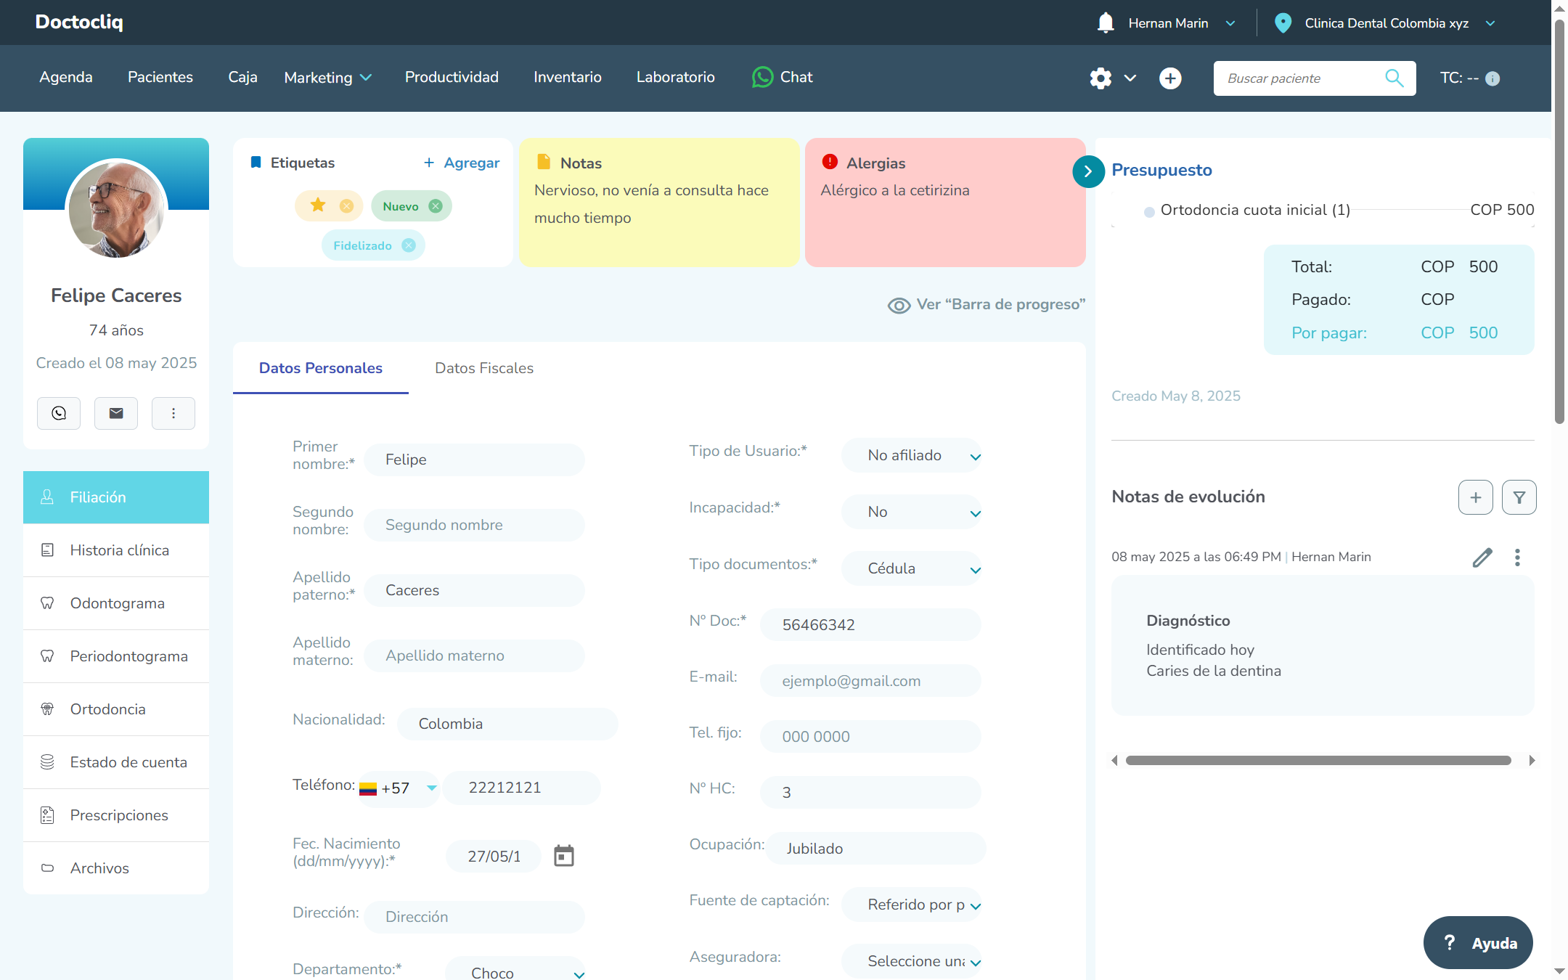The image size is (1568, 980).
Task: Open calendar picker for birth date
Action: [x=564, y=856]
